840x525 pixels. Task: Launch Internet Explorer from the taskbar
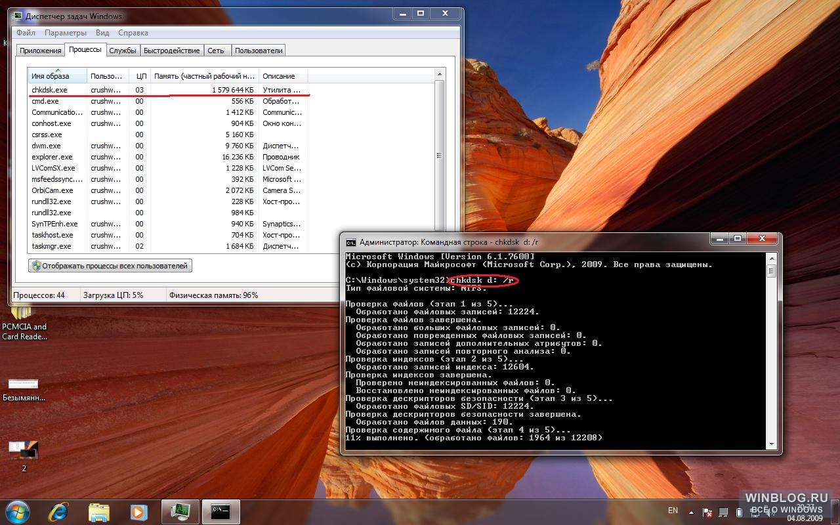pos(60,512)
